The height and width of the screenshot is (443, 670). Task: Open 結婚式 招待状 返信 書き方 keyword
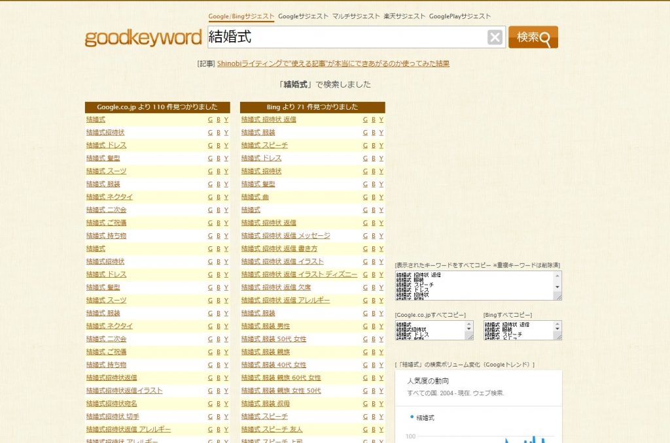pos(279,248)
